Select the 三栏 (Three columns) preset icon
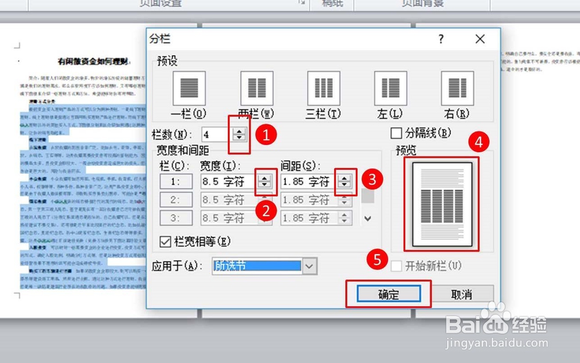 [x=322, y=88]
